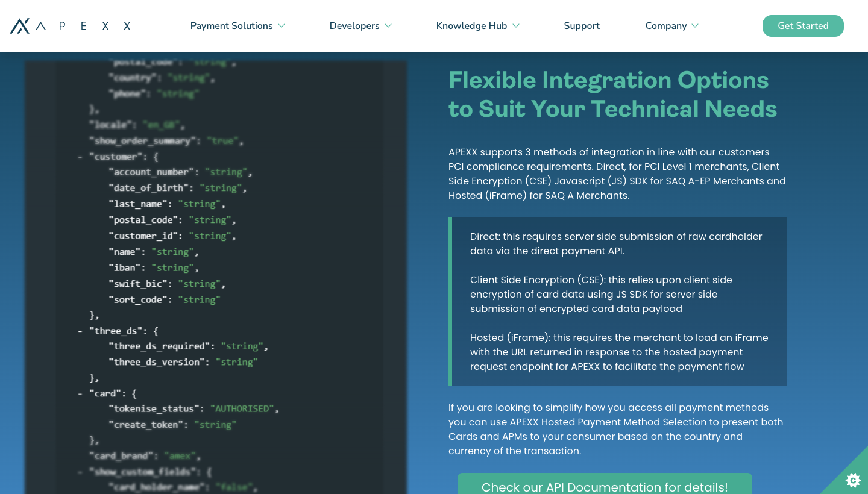The image size is (868, 494).
Task: Go to the Support page
Action: pos(582,26)
